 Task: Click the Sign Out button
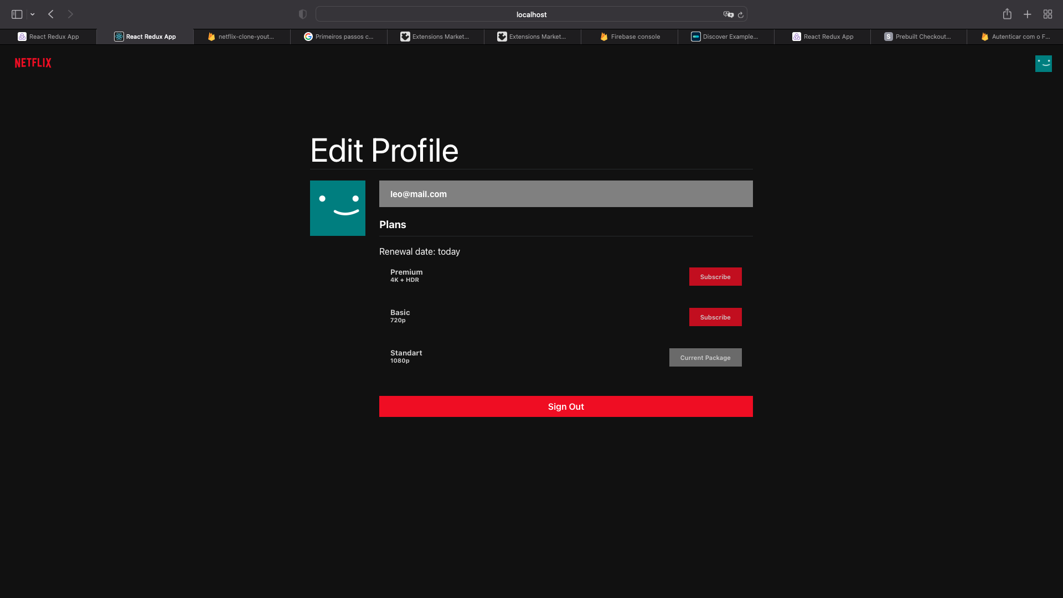(565, 406)
